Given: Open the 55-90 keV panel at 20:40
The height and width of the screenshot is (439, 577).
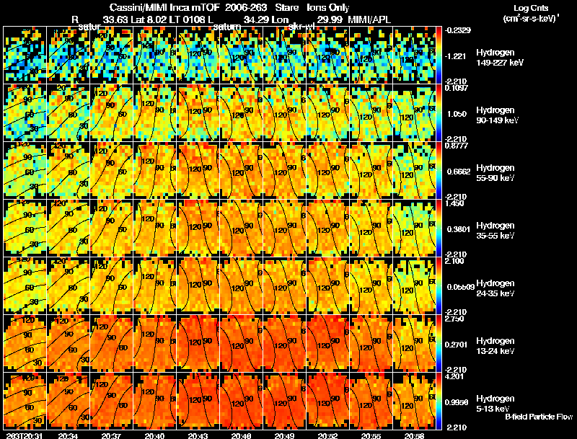Looking at the screenshot, I should pyautogui.click(x=154, y=171).
